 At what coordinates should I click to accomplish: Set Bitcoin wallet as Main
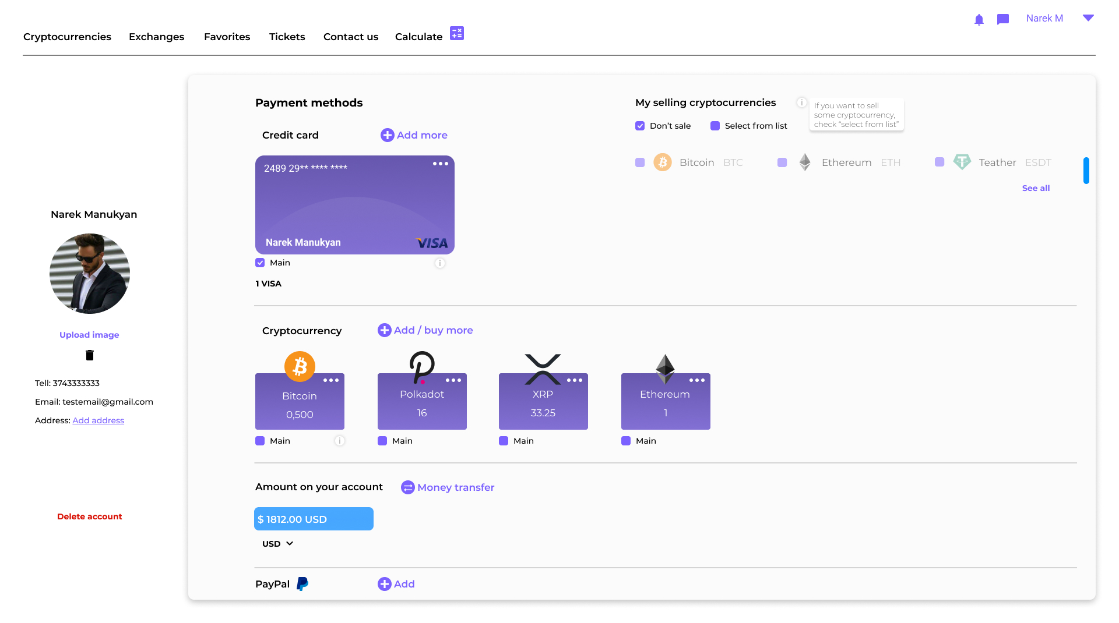[260, 441]
